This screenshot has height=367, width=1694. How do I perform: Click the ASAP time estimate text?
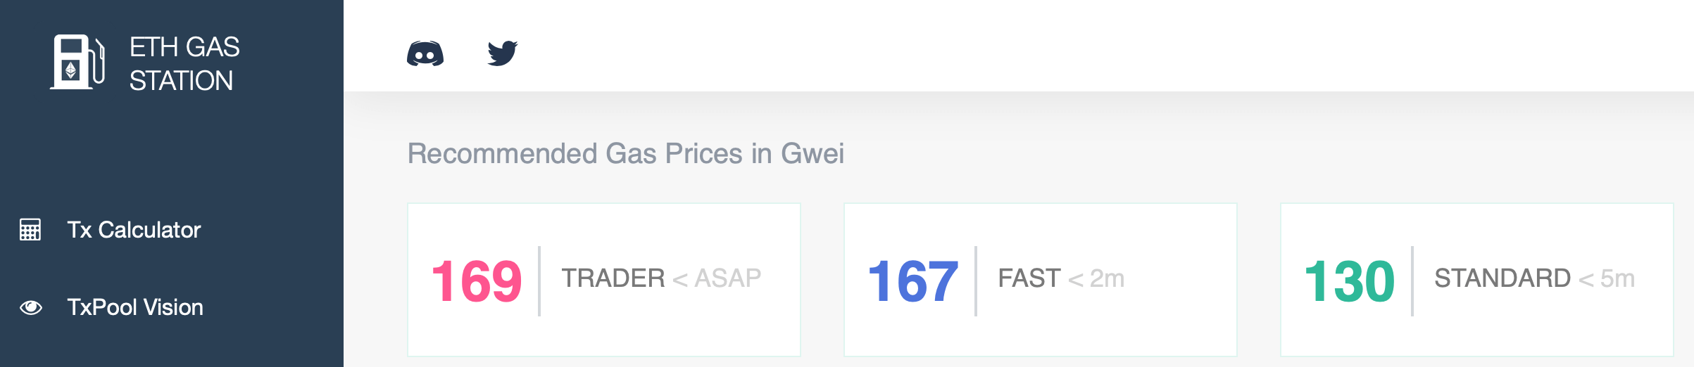click(x=727, y=278)
